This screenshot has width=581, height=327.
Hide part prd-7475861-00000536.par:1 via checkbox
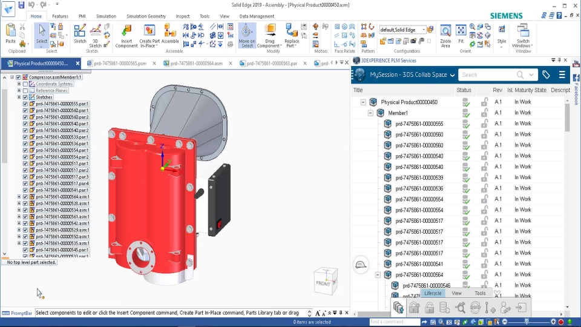pos(25,144)
